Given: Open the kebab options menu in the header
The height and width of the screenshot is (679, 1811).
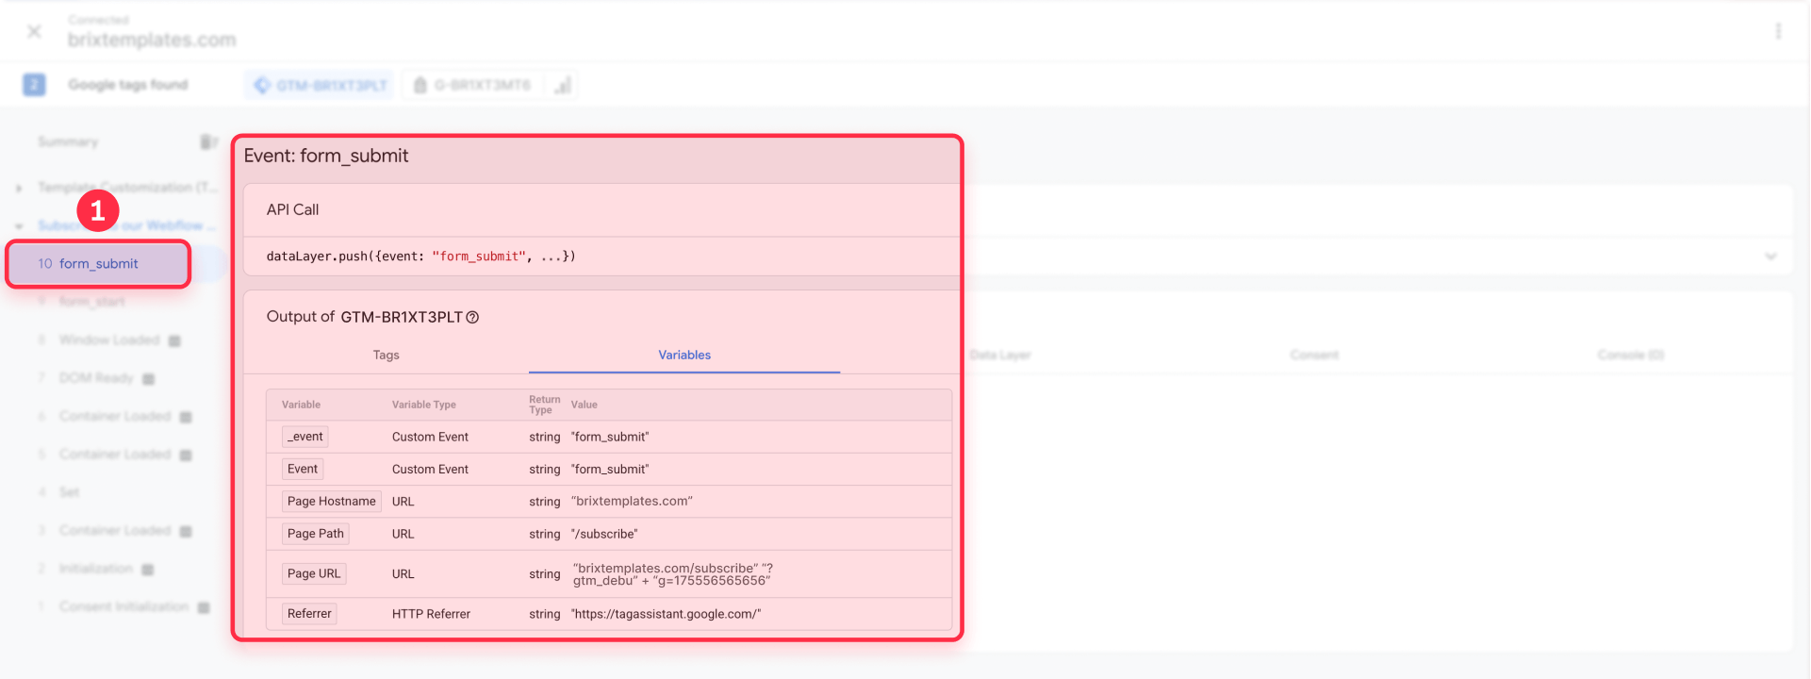Looking at the screenshot, I should point(1778,31).
